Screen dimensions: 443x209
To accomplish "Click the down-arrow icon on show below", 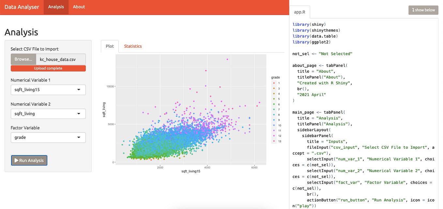I will click(x=413, y=10).
